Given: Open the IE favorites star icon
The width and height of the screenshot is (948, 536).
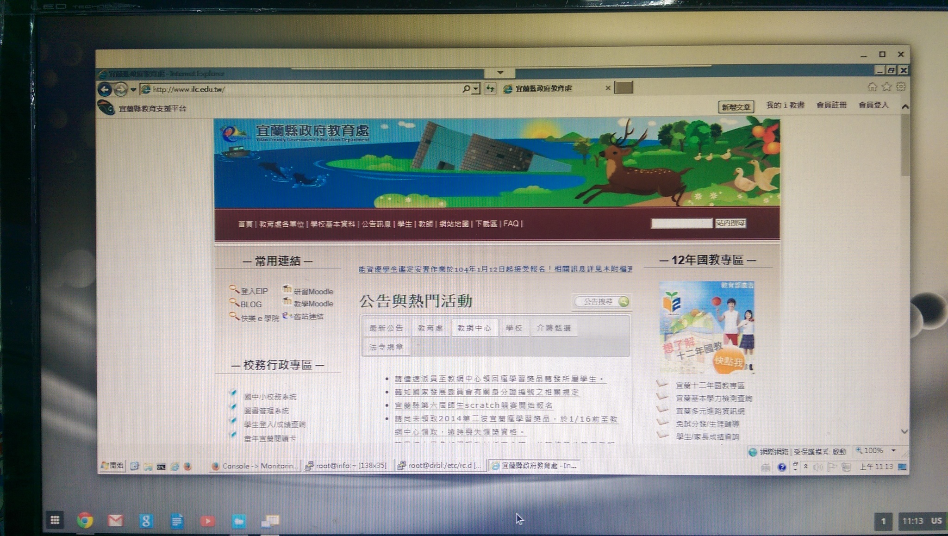Looking at the screenshot, I should (x=886, y=87).
